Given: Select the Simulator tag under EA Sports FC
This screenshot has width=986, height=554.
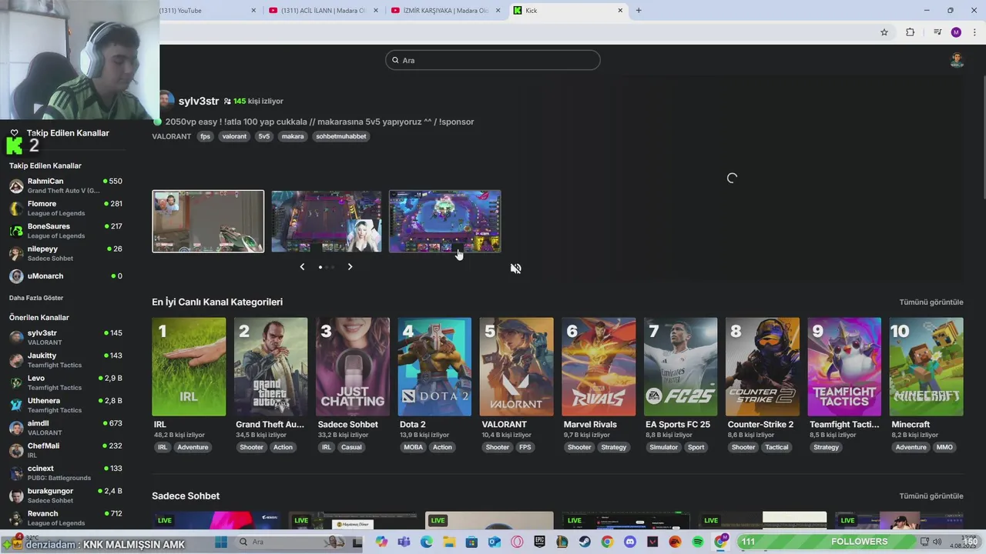Looking at the screenshot, I should click(x=663, y=447).
